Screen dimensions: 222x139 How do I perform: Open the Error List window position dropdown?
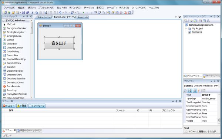pos(173,101)
